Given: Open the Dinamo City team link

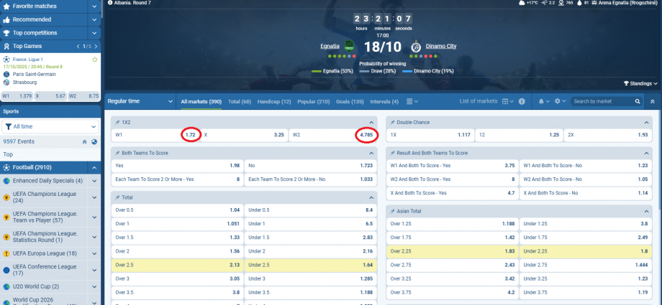Looking at the screenshot, I should coord(441,47).
